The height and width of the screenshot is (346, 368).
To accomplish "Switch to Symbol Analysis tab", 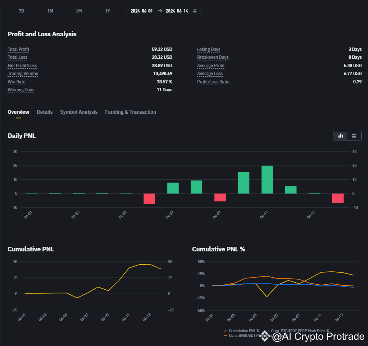I will (79, 112).
